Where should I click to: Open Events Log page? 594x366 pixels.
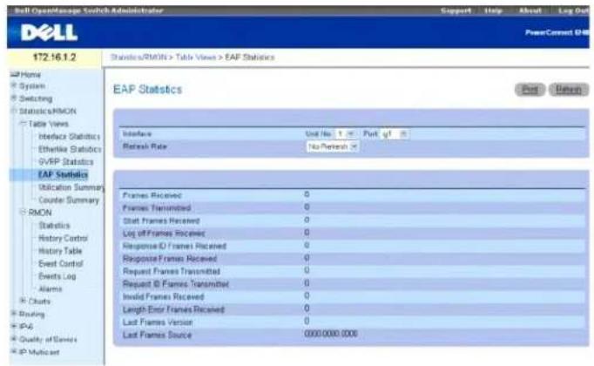57,276
